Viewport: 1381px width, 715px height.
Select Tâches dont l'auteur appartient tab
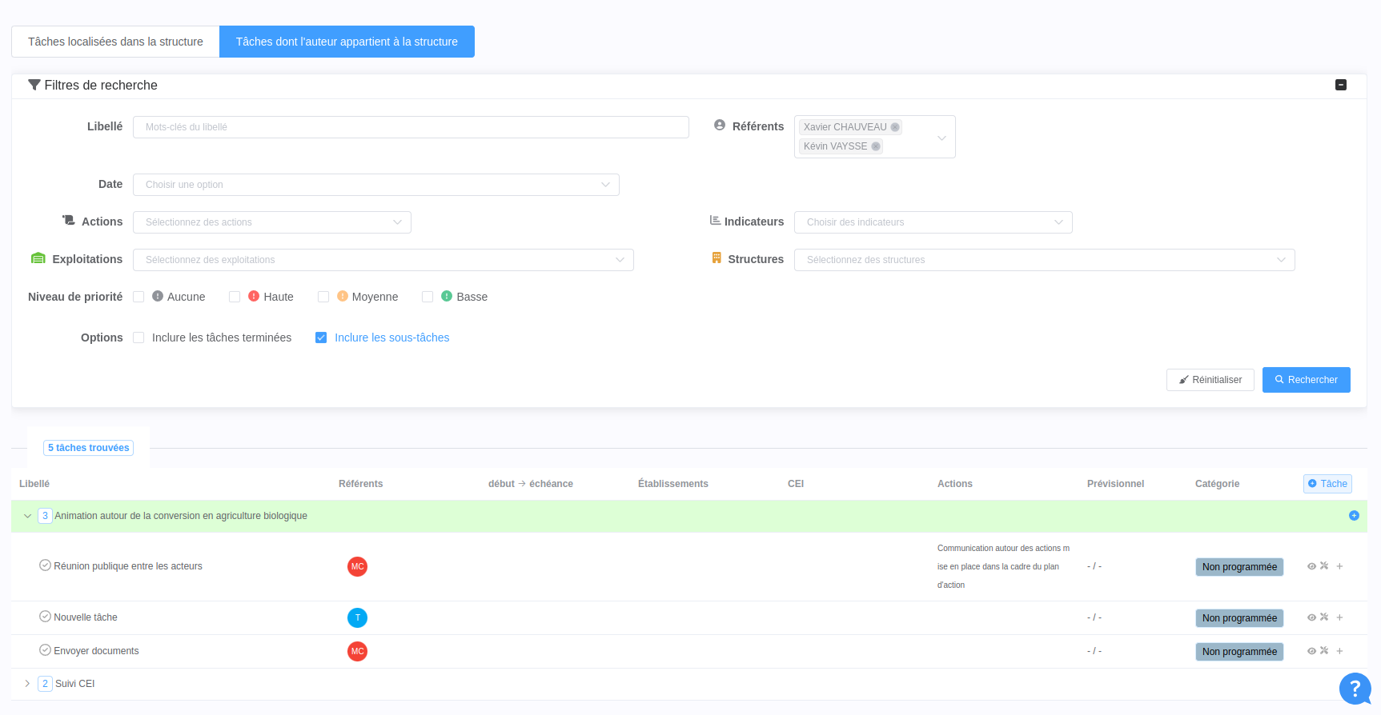(347, 42)
